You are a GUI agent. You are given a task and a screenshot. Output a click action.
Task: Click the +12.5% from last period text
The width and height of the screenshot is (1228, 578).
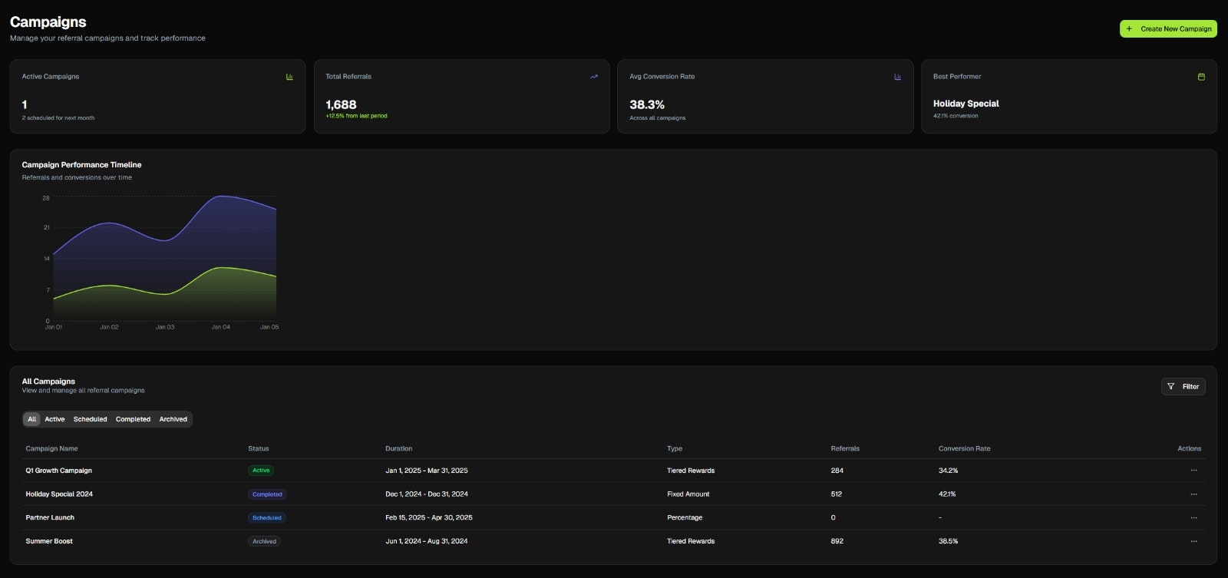[356, 116]
